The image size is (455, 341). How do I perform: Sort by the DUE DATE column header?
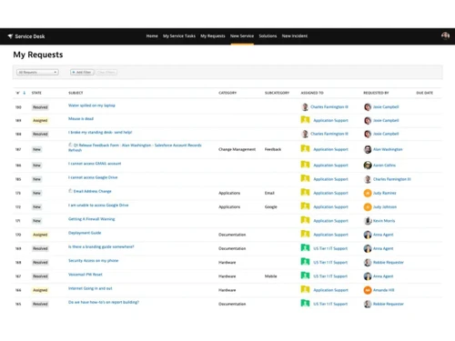tap(425, 93)
